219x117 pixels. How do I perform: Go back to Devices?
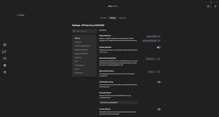[x=20, y=15]
